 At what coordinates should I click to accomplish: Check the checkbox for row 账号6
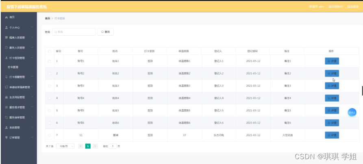(x=50, y=123)
